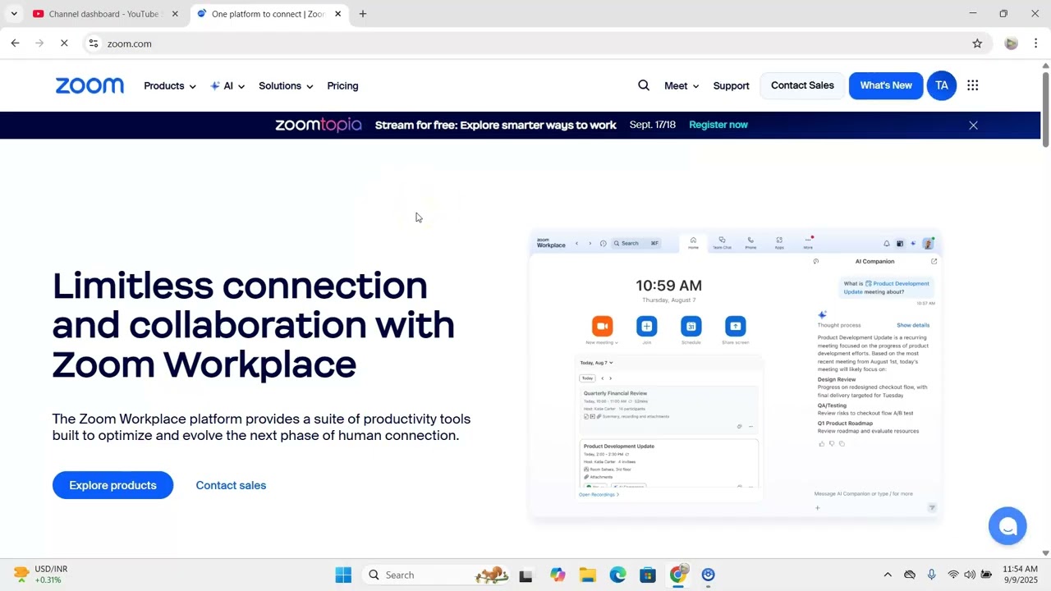Click the orange New meeting icon in preview
The height and width of the screenshot is (591, 1051).
tap(603, 326)
